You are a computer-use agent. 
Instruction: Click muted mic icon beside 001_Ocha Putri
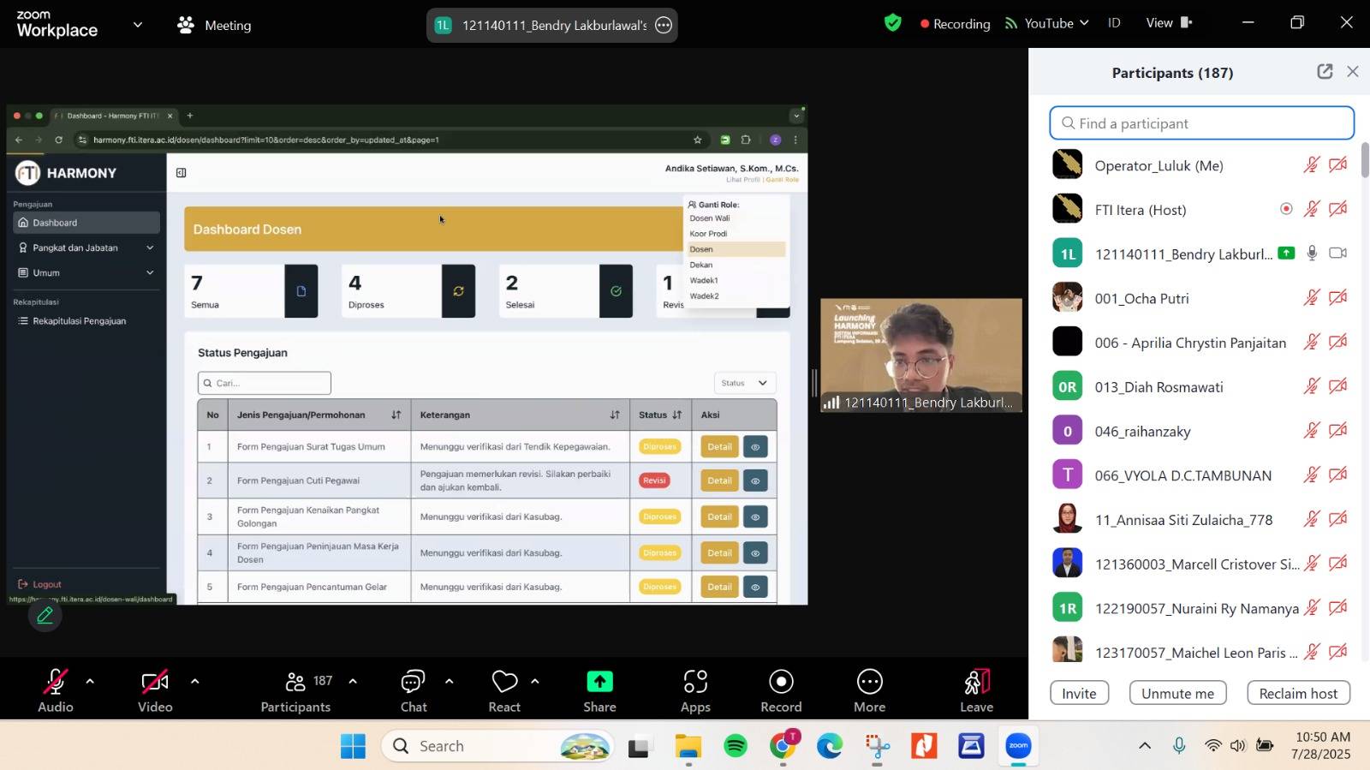pos(1311,298)
